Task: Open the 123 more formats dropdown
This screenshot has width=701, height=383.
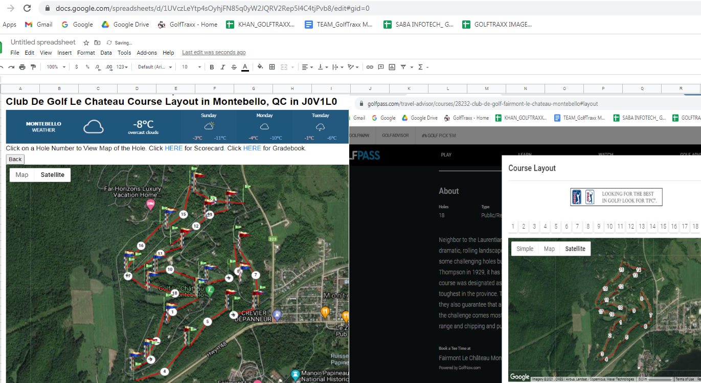Action: pyautogui.click(x=123, y=67)
